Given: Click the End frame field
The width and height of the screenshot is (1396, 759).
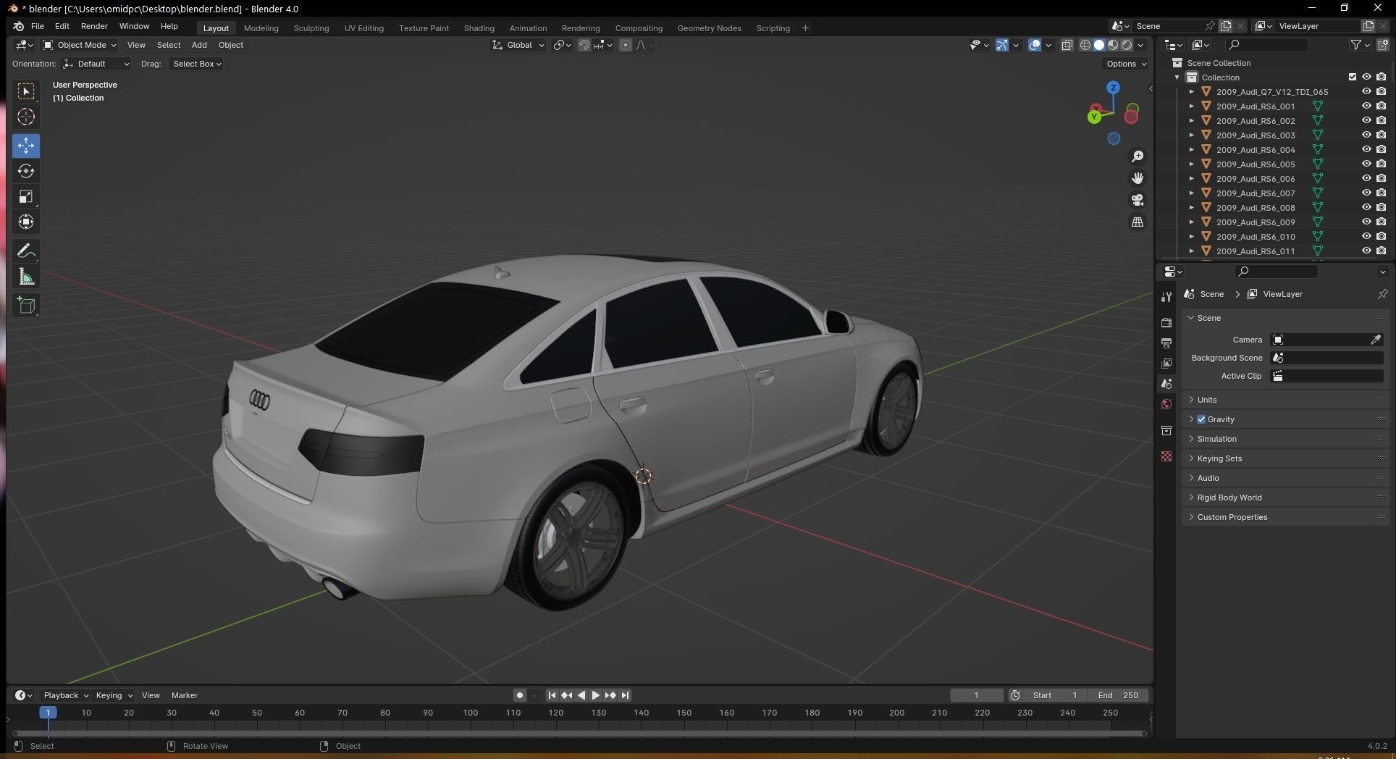Looking at the screenshot, I should [1118, 695].
